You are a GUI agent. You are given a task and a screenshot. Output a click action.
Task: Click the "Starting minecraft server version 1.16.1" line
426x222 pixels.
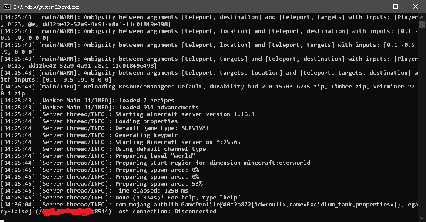coord(184,114)
